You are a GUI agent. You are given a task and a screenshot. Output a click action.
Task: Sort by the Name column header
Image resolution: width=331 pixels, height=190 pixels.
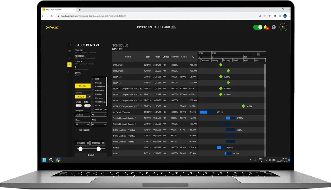click(128, 57)
